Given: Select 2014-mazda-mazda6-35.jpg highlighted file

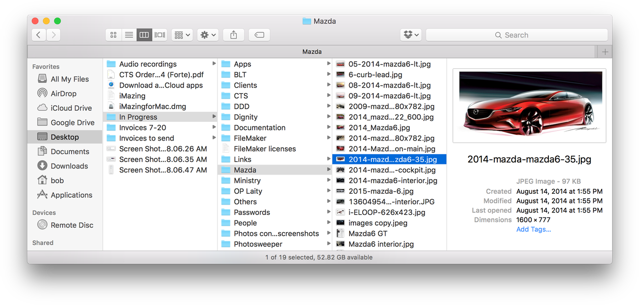Looking at the screenshot, I should coord(390,159).
